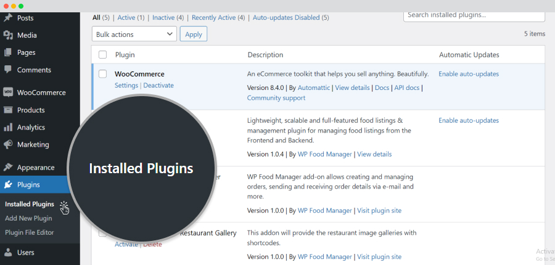Image resolution: width=555 pixels, height=265 pixels.
Task: Open WP Food Manager author link of Restaurant Gallery
Action: 325,256
